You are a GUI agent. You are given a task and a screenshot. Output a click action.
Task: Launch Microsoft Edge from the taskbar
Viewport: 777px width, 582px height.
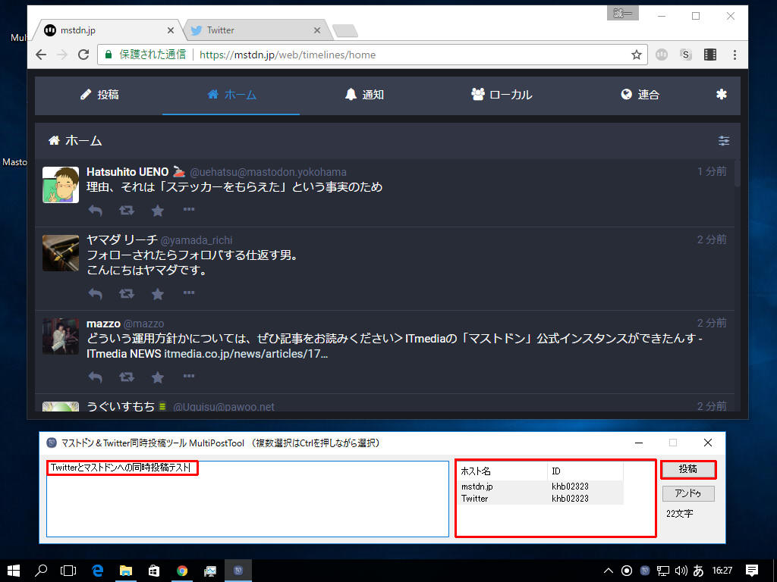pos(97,571)
